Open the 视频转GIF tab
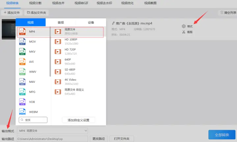The height and width of the screenshot is (142, 237). 82,3
